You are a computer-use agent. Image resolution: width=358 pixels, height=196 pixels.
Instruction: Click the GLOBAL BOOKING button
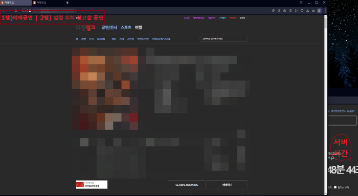pos(187,185)
